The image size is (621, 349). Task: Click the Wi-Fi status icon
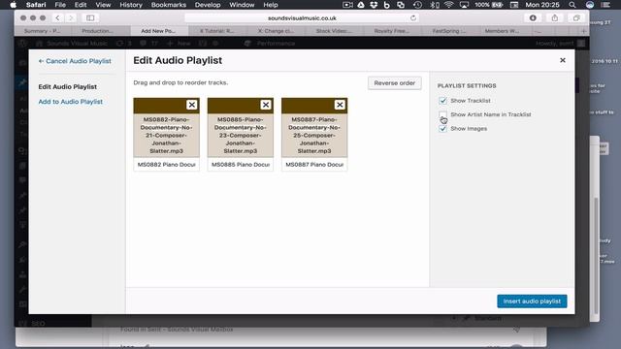pyautogui.click(x=448, y=5)
